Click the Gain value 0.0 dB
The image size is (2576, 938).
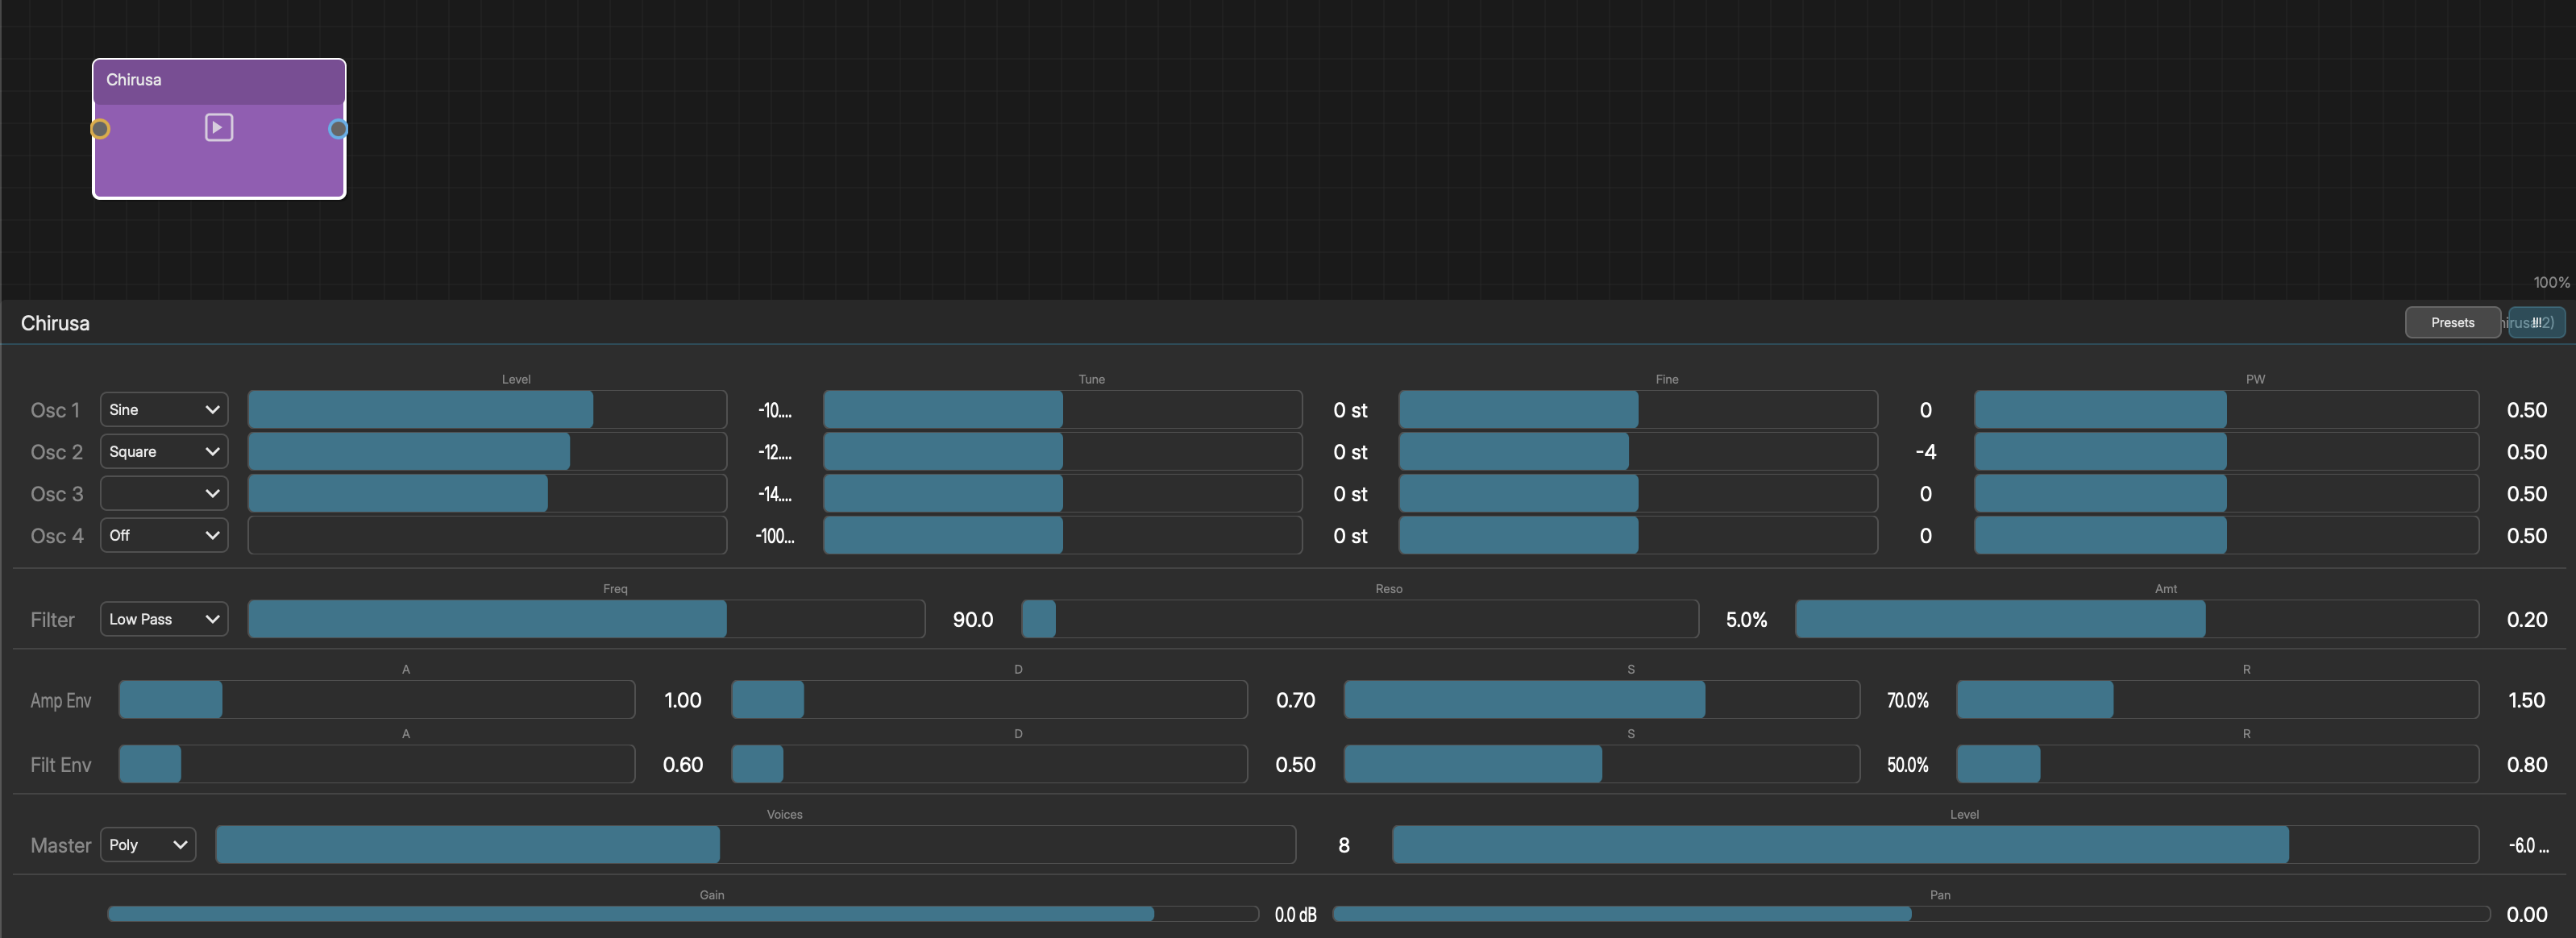(1295, 914)
